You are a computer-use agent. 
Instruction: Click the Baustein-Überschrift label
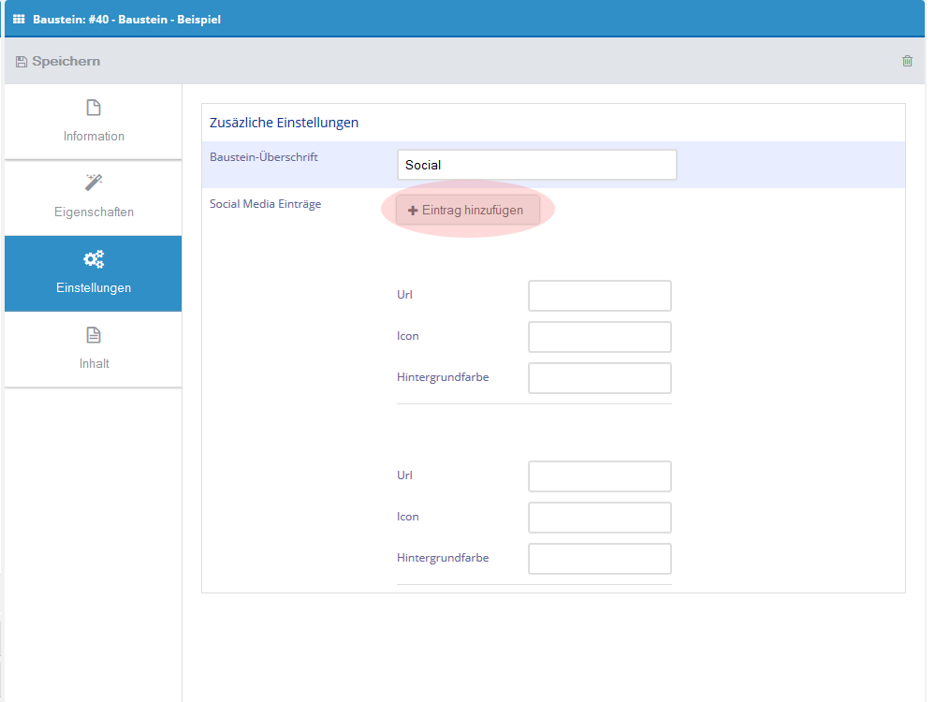(x=264, y=157)
